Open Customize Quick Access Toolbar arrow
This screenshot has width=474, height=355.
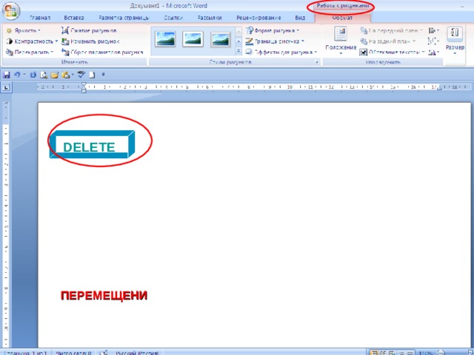[x=103, y=74]
